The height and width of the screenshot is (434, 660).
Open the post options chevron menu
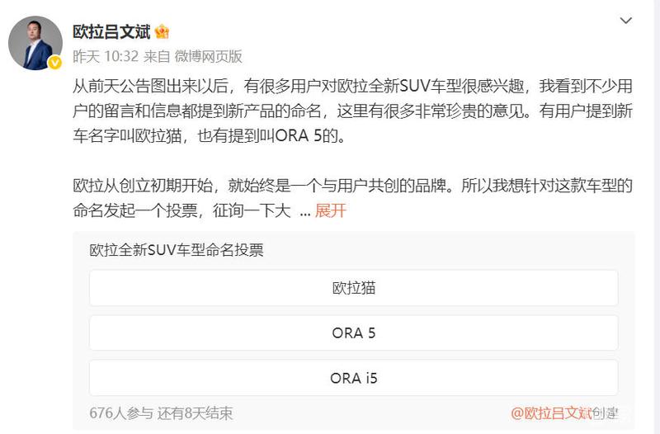pyautogui.click(x=626, y=20)
